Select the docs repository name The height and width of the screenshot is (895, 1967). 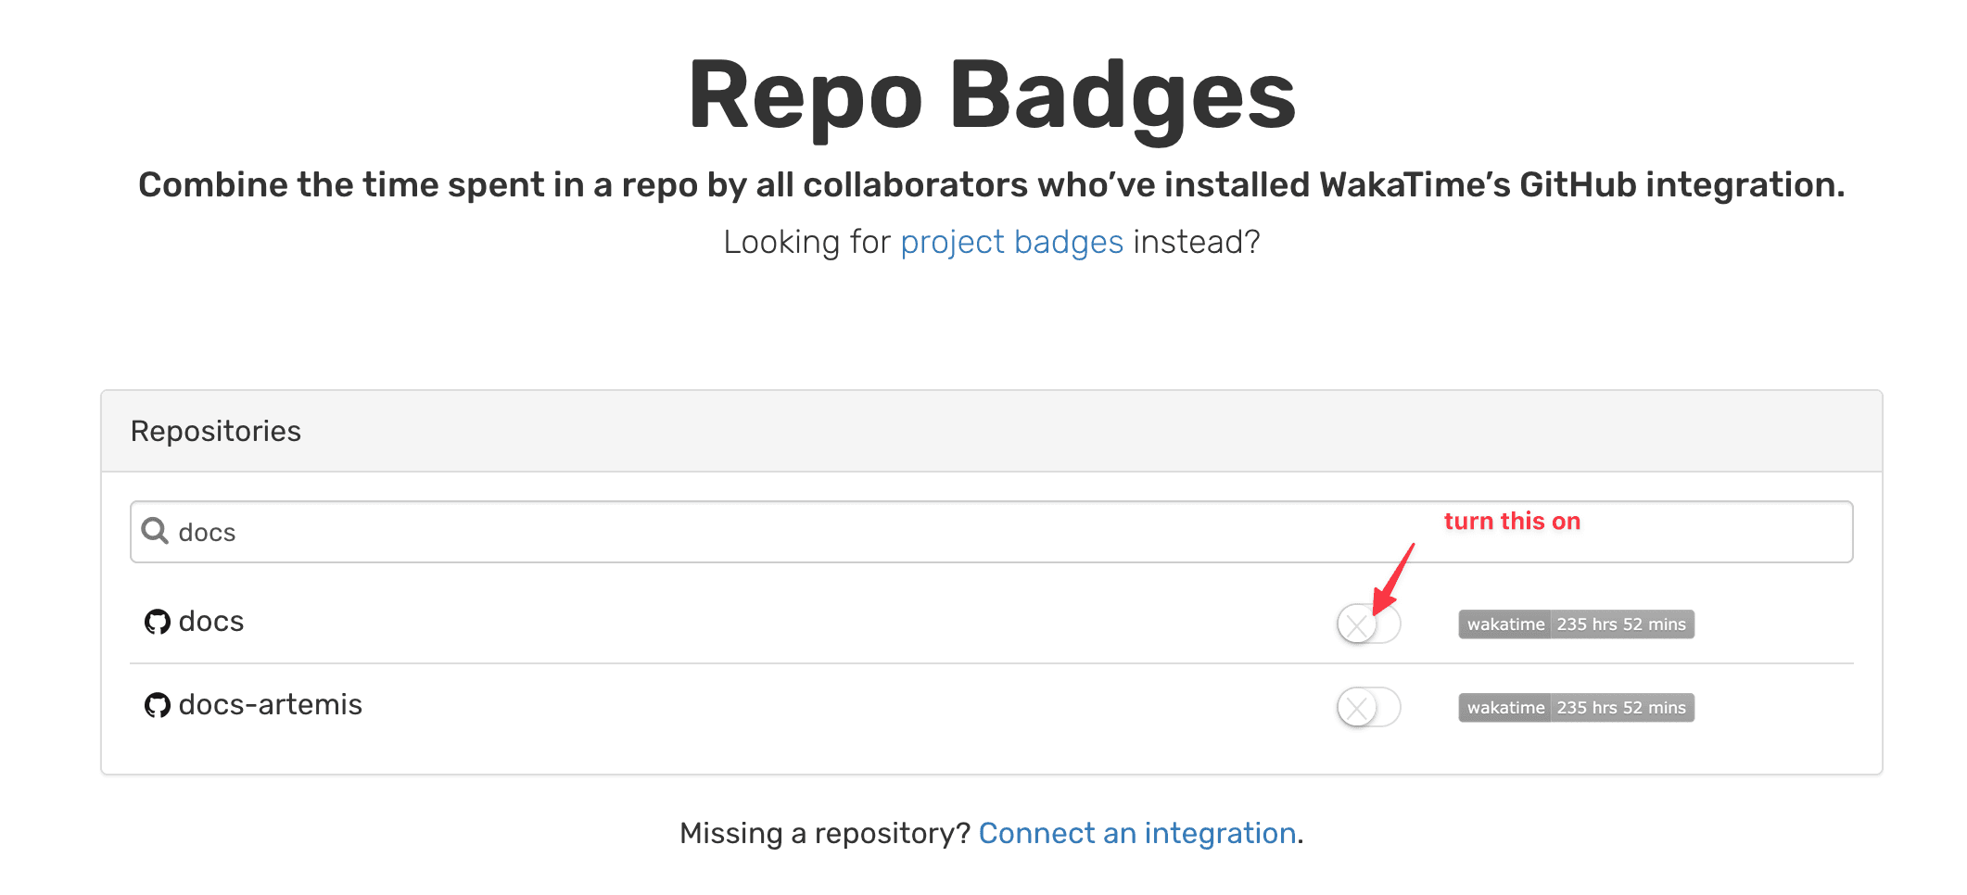point(210,622)
